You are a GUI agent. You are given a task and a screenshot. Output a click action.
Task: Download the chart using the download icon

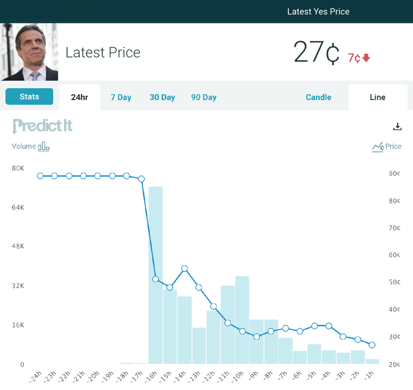[397, 126]
